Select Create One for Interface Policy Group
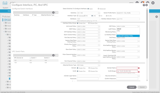 pyautogui.click(x=77, y=23)
